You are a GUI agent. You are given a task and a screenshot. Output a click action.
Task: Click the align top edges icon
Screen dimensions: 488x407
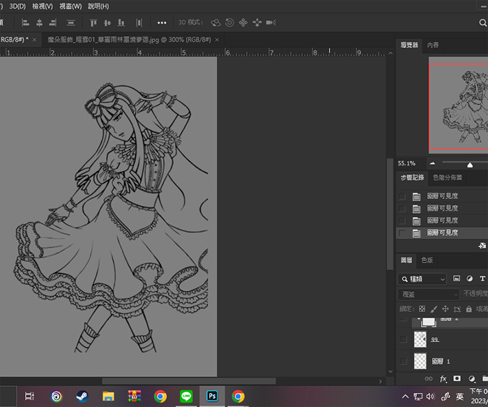tap(93, 23)
